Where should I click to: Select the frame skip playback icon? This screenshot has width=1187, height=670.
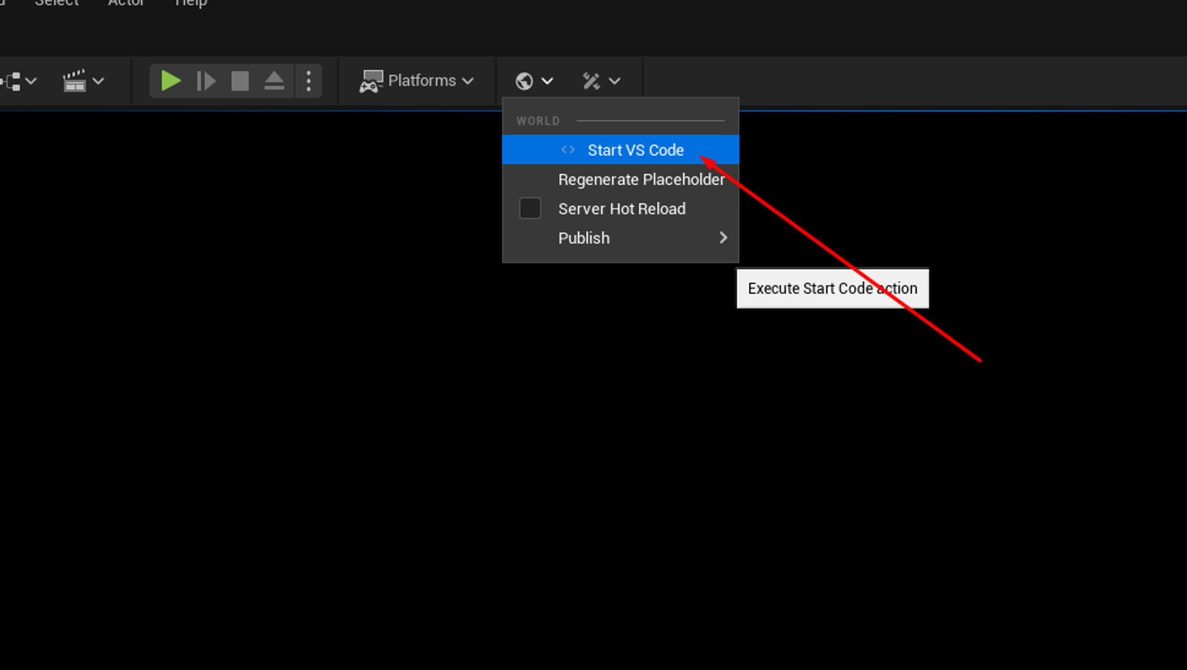pos(206,80)
